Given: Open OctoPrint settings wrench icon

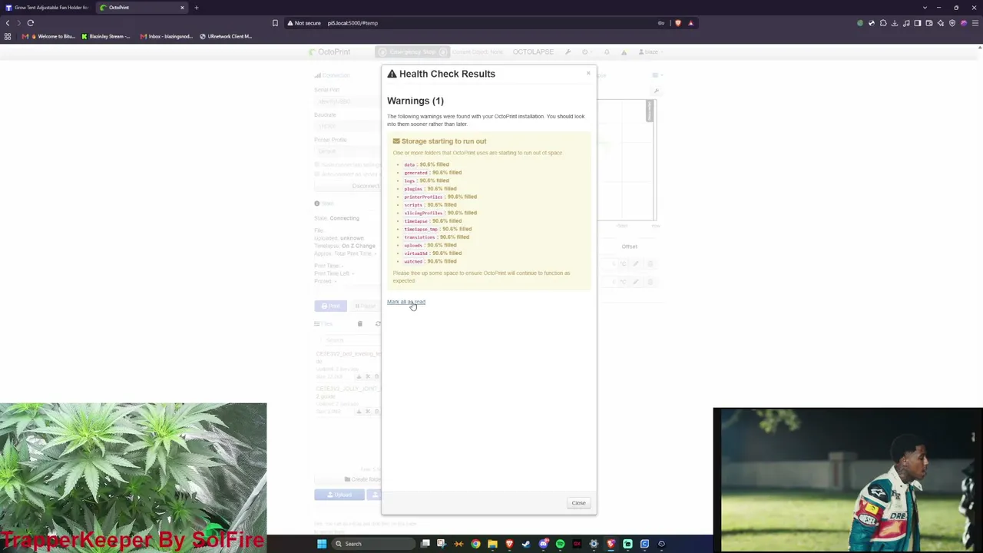Looking at the screenshot, I should (568, 51).
